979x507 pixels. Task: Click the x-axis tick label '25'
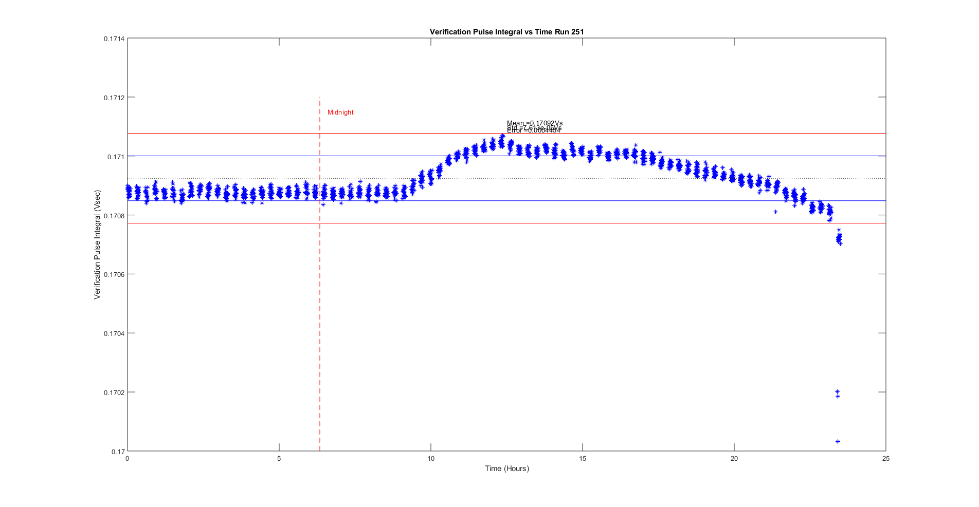point(885,459)
